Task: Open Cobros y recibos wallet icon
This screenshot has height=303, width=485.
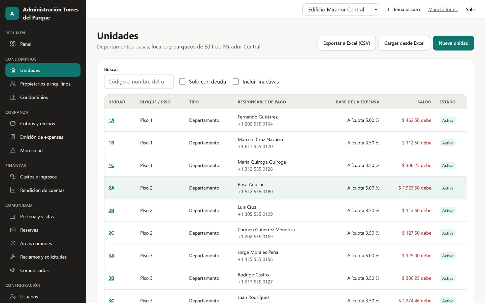Action: (13, 123)
